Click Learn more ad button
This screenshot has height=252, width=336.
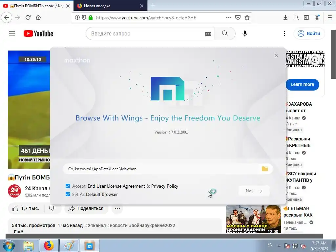click(x=302, y=84)
